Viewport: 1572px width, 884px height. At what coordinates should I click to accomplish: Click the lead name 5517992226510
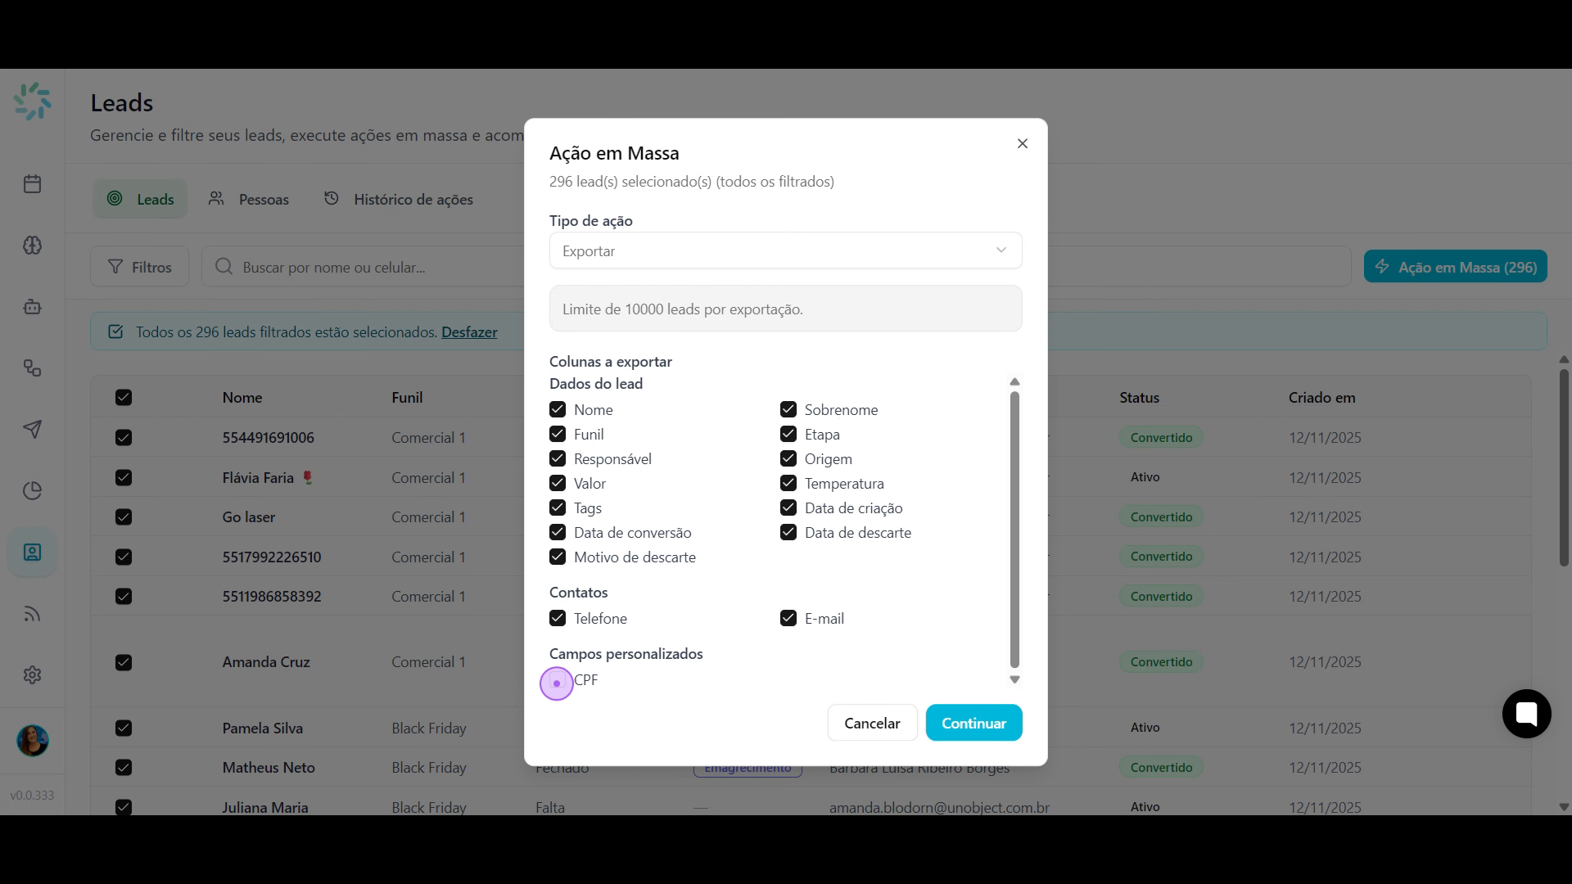pyautogui.click(x=272, y=557)
